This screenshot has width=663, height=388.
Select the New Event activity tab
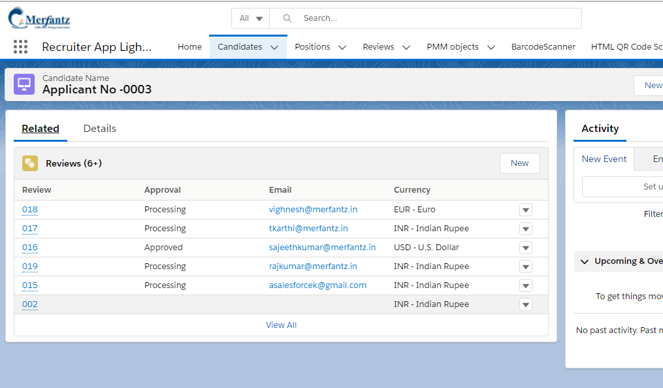point(604,159)
